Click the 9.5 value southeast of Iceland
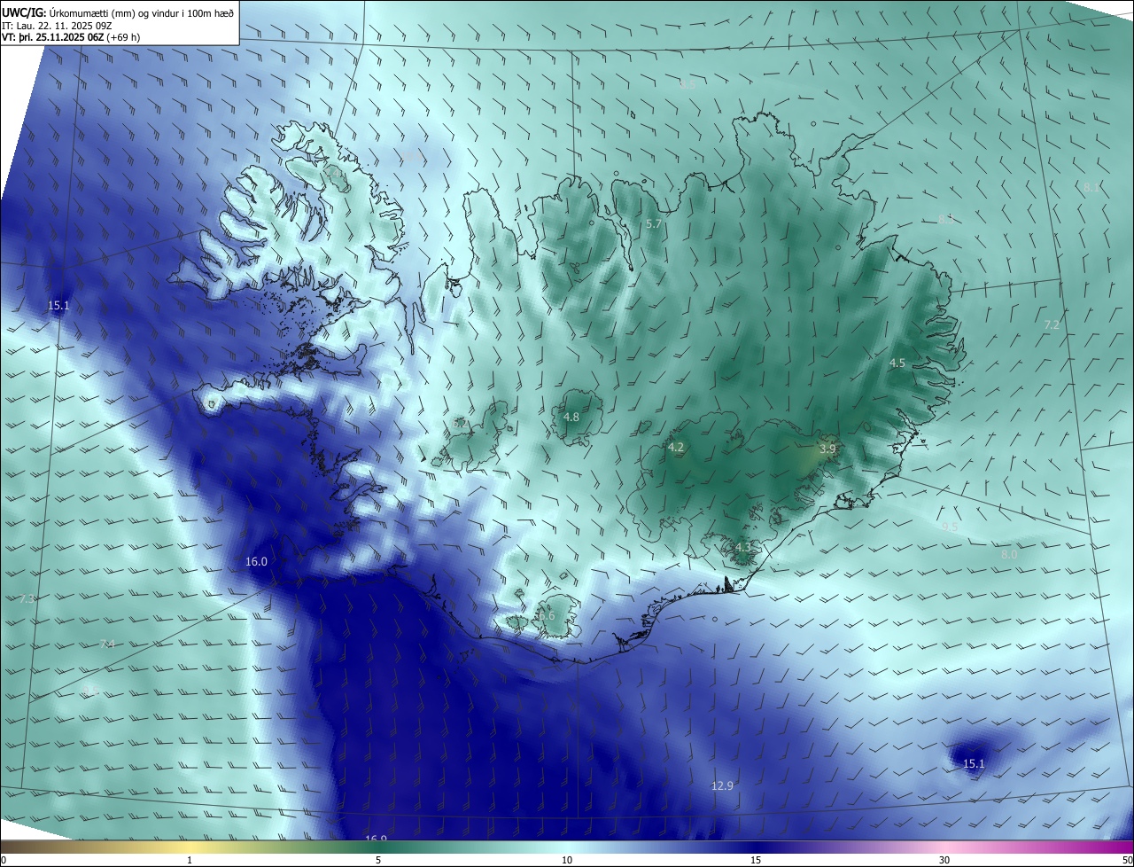Image resolution: width=1134 pixels, height=867 pixels. 951,527
